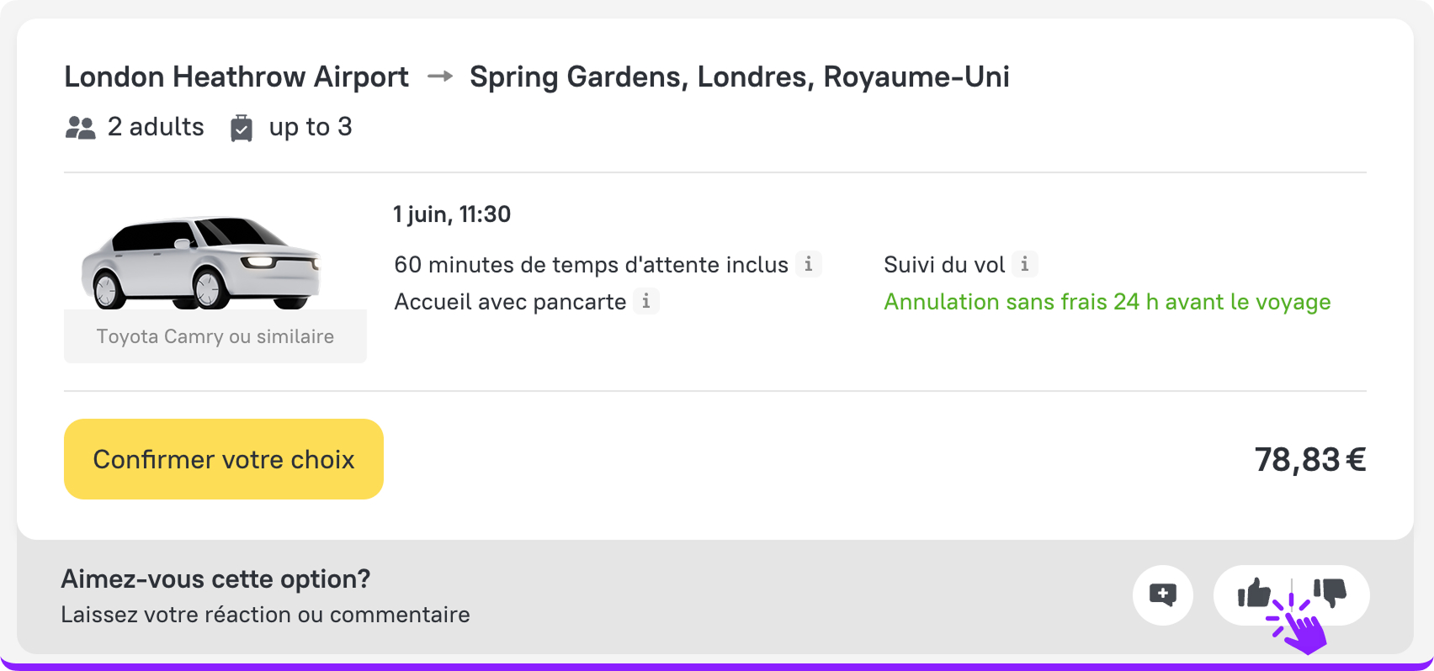The width and height of the screenshot is (1434, 671).
Task: Open info icon next to Accueil avec pancarte
Action: pos(645,301)
